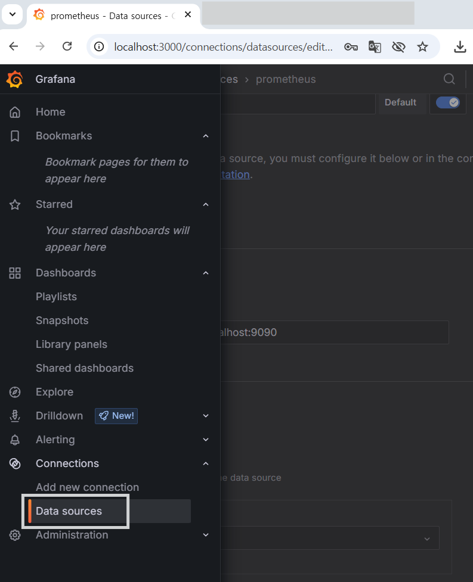Open Explore in the navigation menu
Viewport: 473px width, 582px height.
tap(55, 392)
